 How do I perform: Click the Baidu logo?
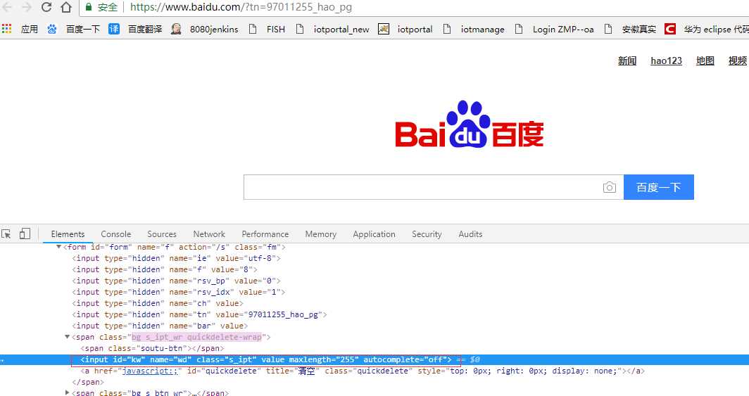click(x=469, y=124)
